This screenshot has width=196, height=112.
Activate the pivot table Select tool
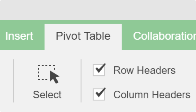pyautogui.click(x=47, y=81)
